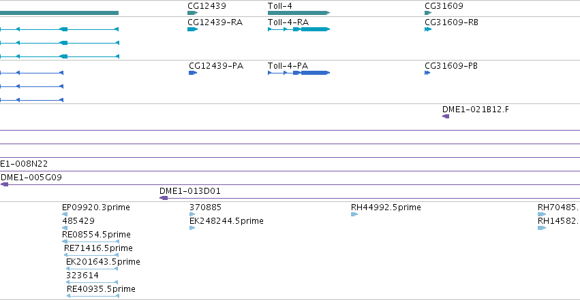Screen dimensions: 580x300
Task: Click the CG12439-RA transcript arrow
Action: pyautogui.click(x=193, y=29)
